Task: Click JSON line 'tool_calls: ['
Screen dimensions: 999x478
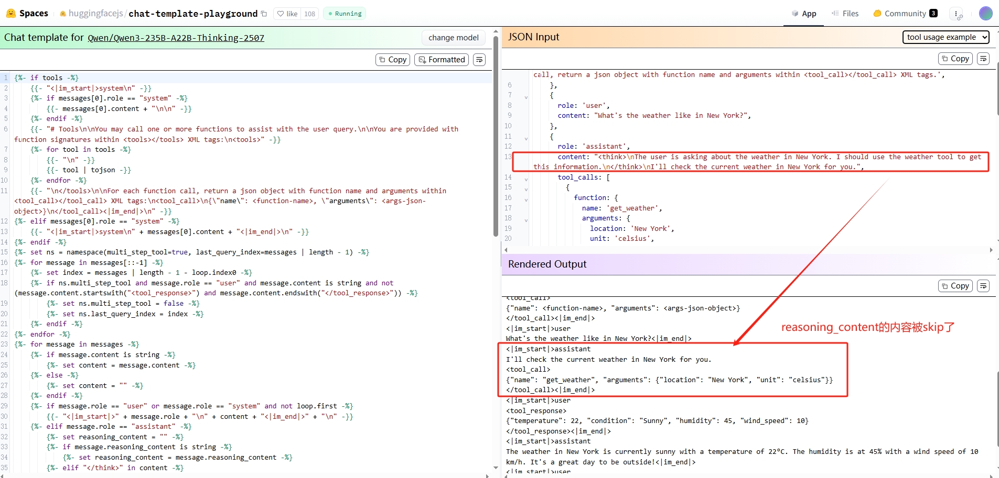Action: [584, 177]
